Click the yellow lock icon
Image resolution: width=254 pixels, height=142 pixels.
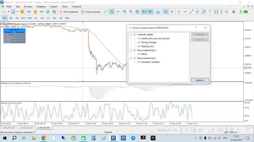(35, 12)
